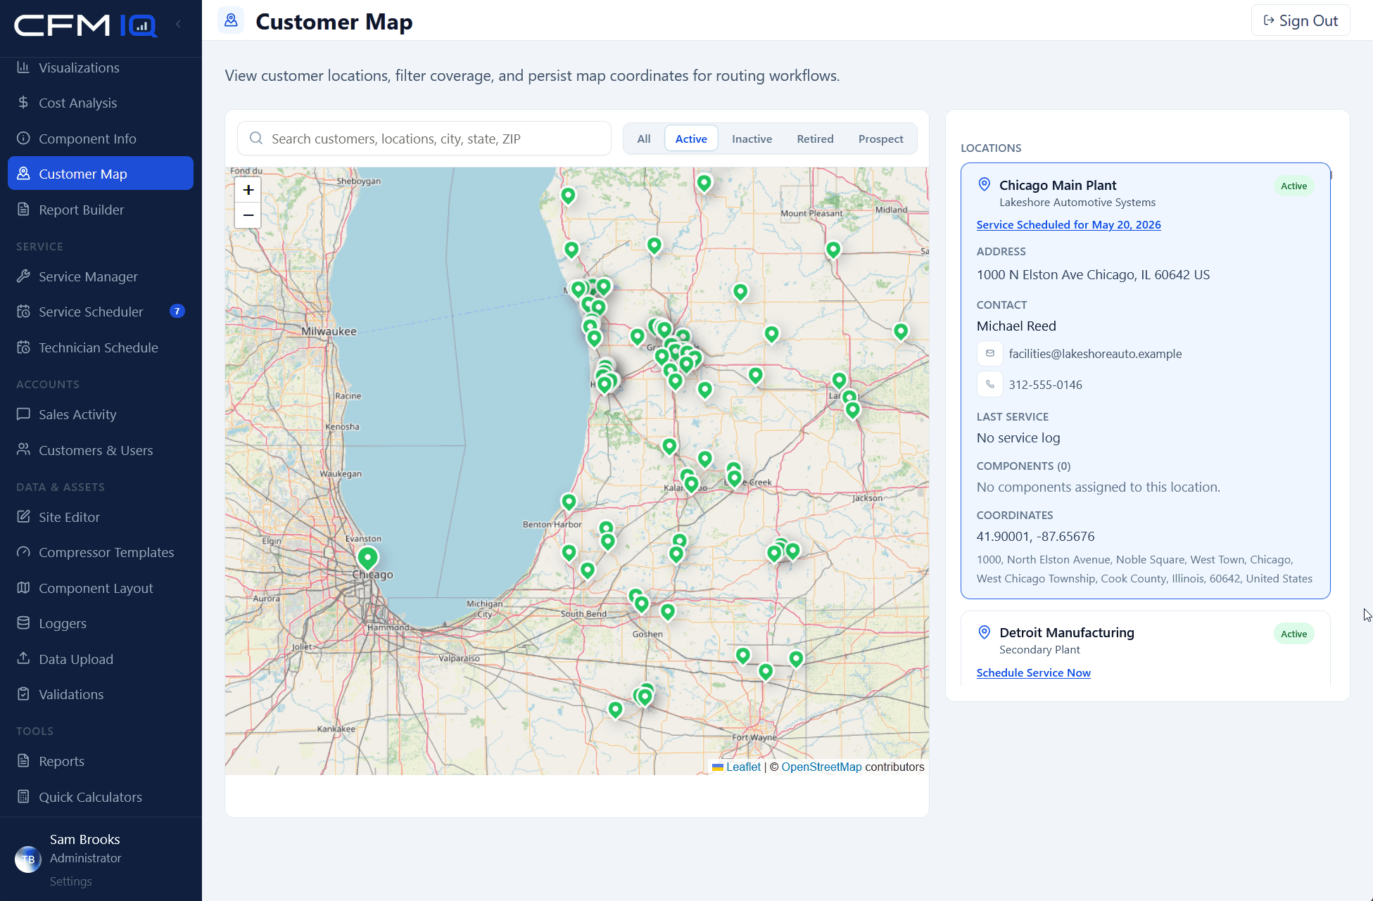The height and width of the screenshot is (901, 1373).
Task: Click the address 1000 N Elston Ave
Action: [1093, 274]
